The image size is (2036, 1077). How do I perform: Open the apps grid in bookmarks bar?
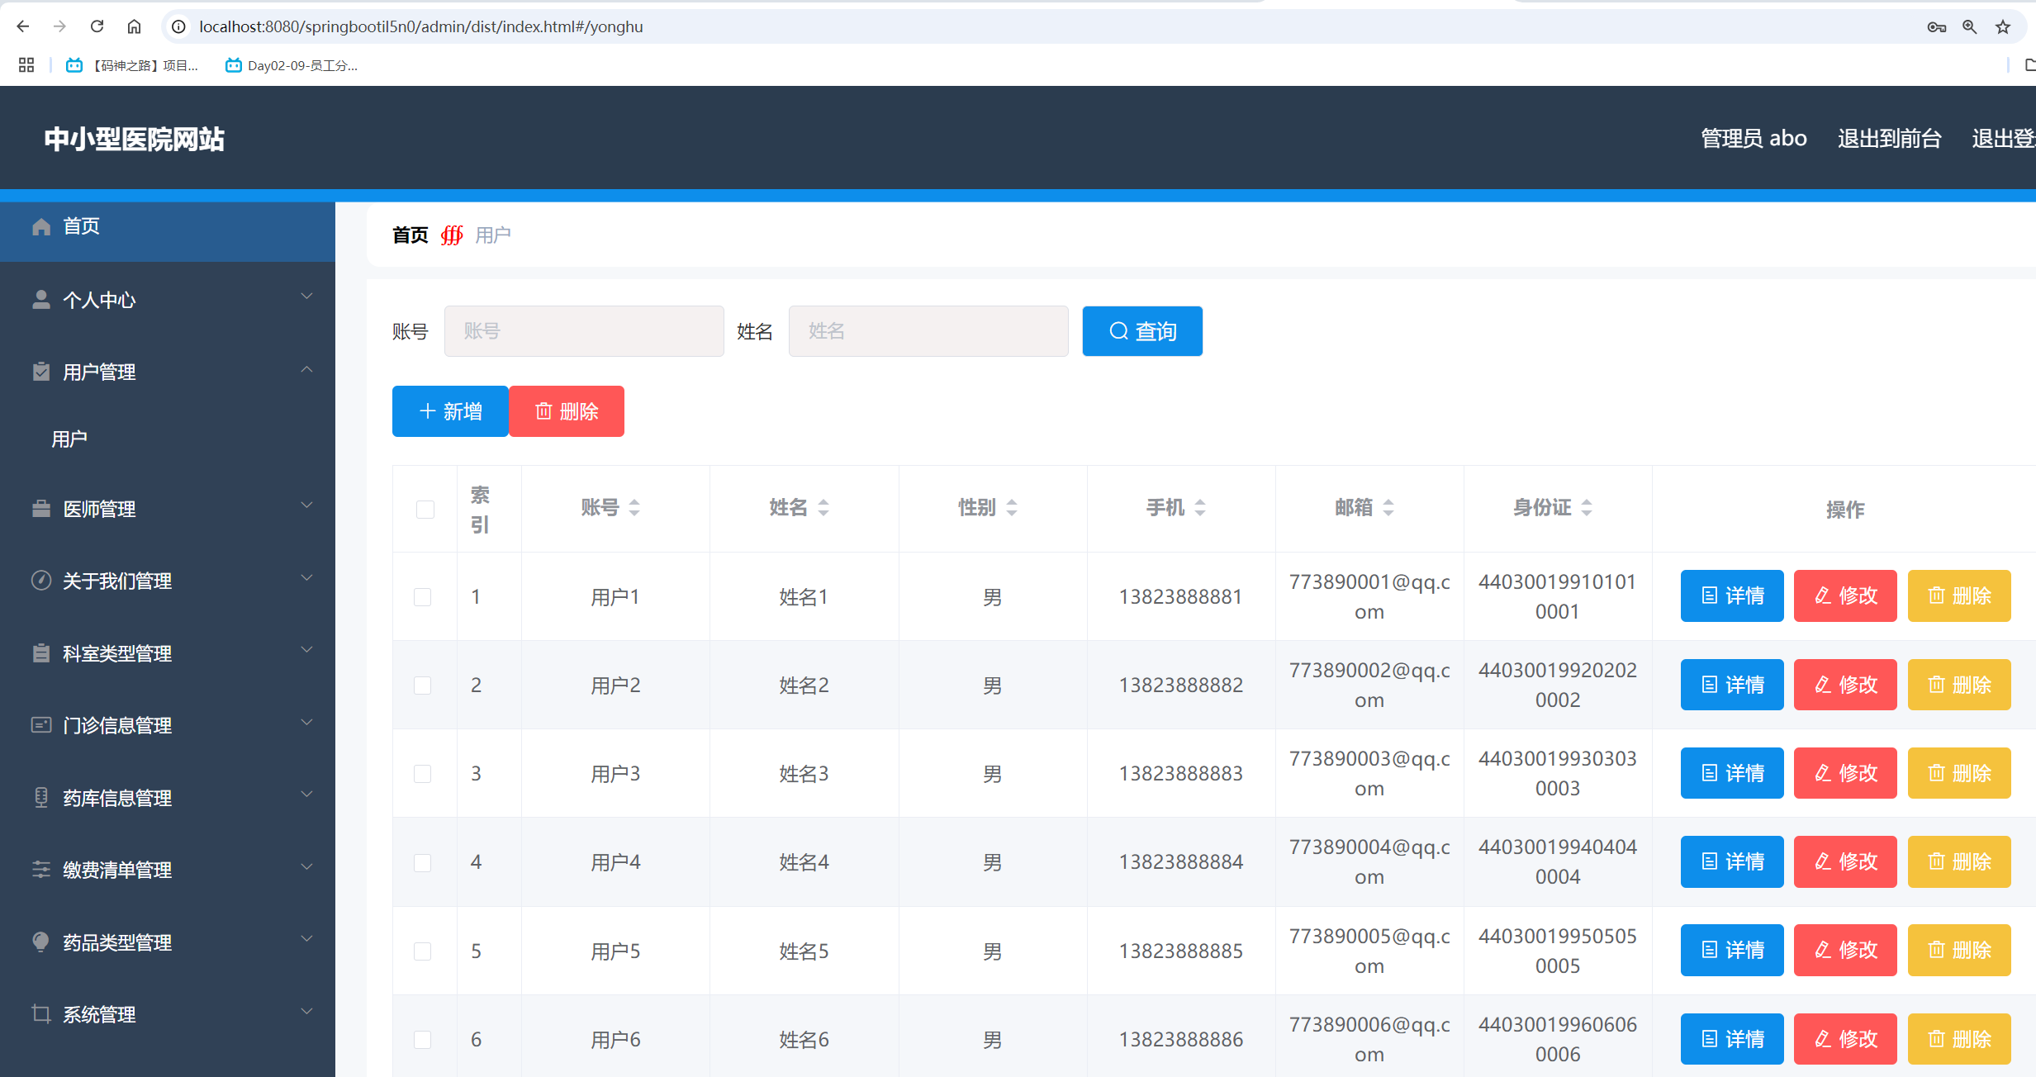coord(26,65)
